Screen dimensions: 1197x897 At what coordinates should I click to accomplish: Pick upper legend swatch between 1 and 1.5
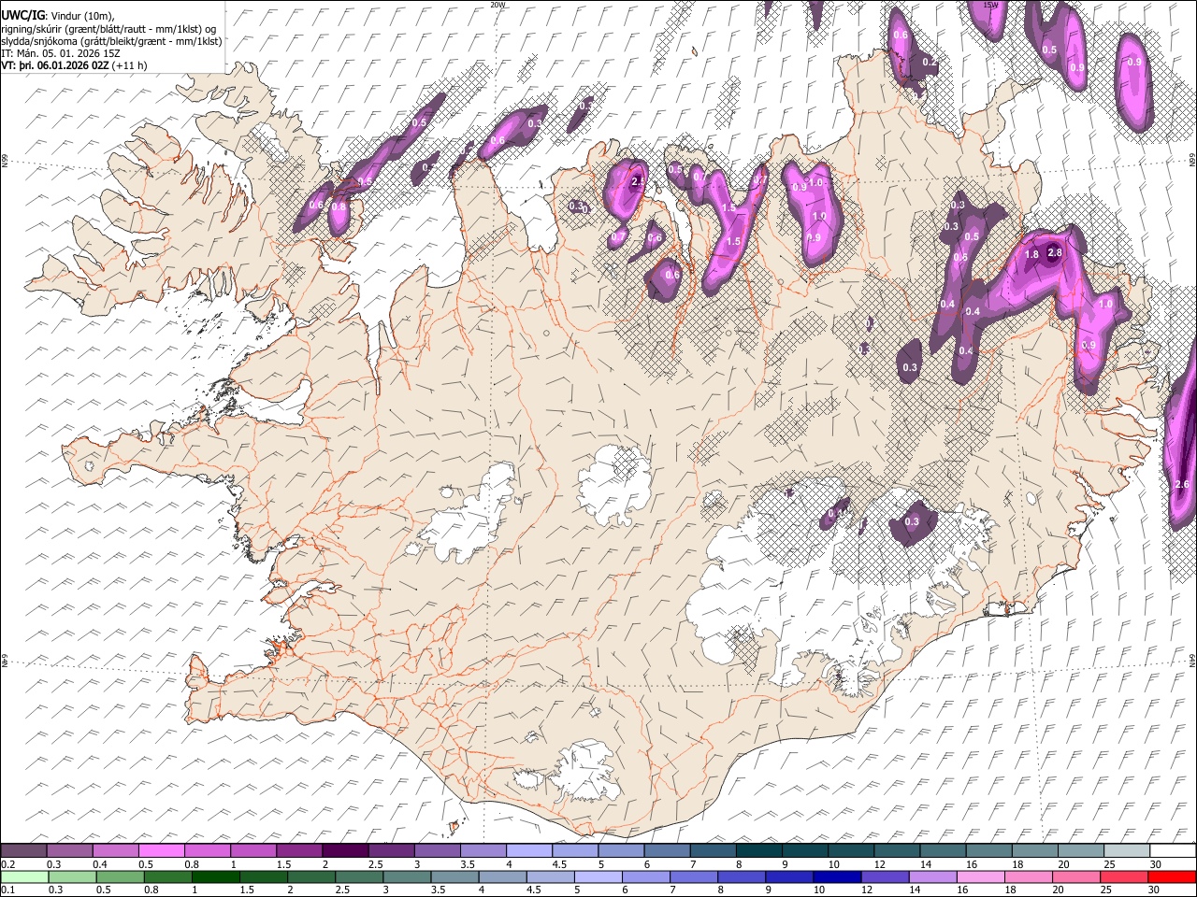click(x=253, y=850)
